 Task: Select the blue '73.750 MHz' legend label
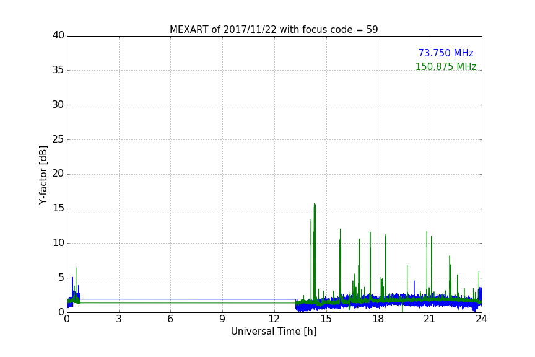[x=446, y=53]
